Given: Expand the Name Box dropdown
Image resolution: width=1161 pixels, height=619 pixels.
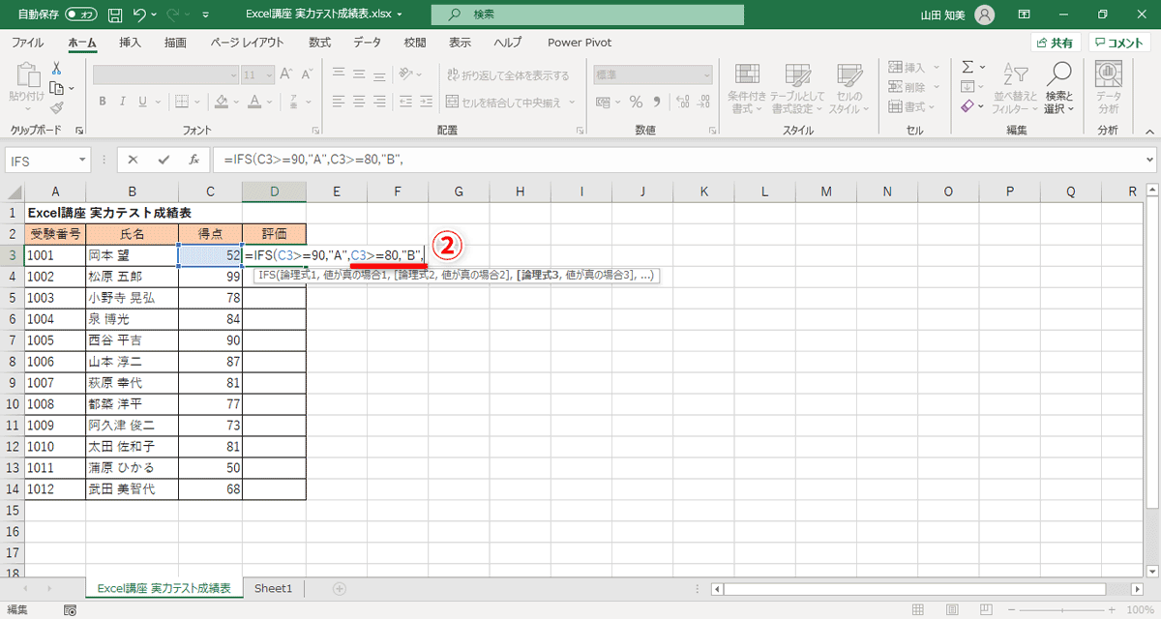Looking at the screenshot, I should point(81,160).
